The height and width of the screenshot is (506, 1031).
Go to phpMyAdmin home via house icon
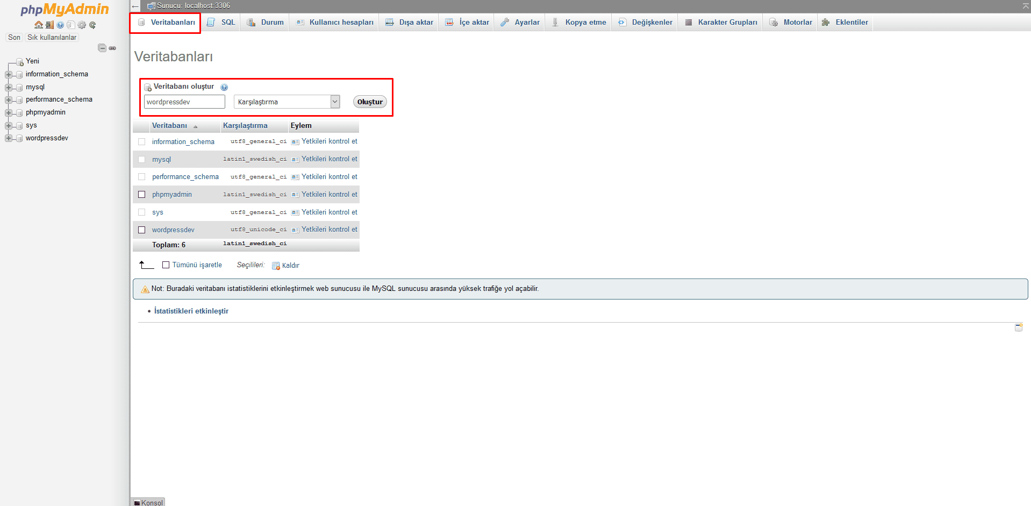coord(38,25)
